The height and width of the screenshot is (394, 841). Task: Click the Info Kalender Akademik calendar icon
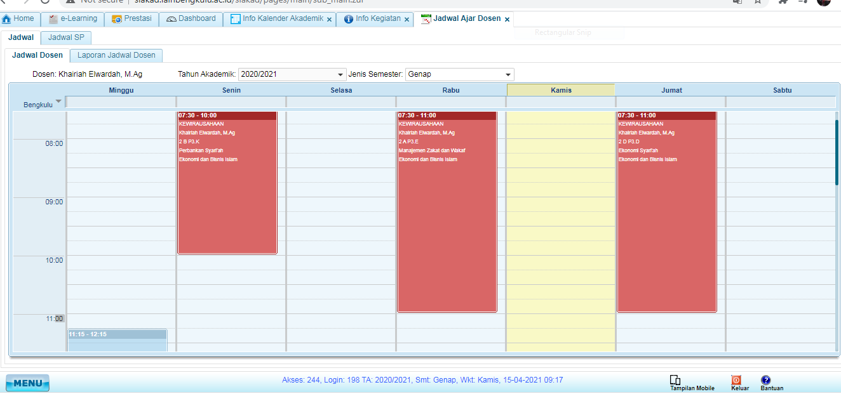click(x=236, y=19)
